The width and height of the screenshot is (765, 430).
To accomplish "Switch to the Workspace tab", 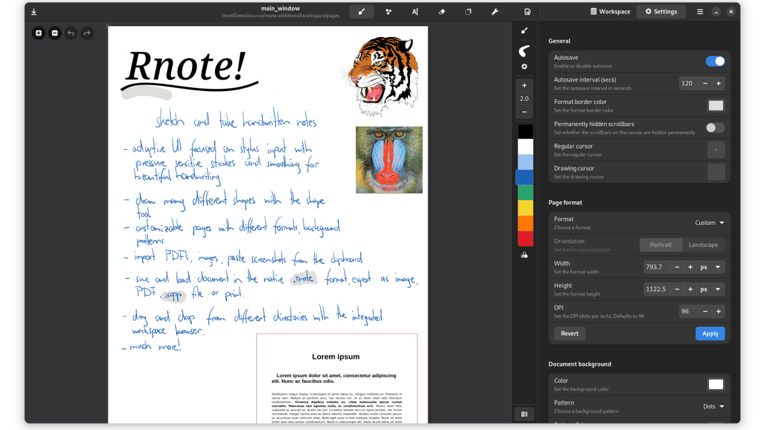I will (x=610, y=11).
